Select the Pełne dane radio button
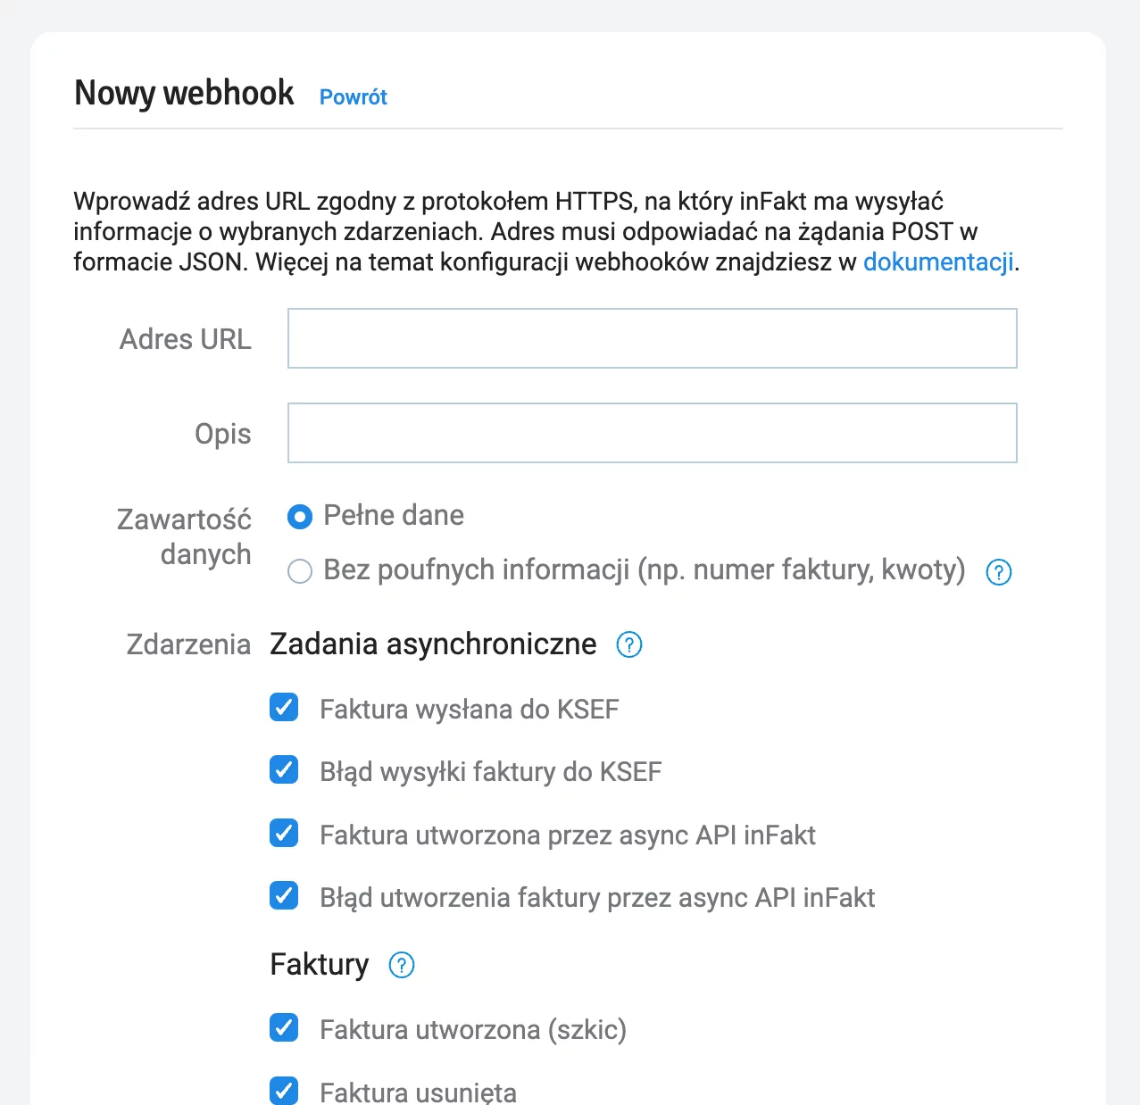This screenshot has height=1105, width=1140. pos(300,517)
